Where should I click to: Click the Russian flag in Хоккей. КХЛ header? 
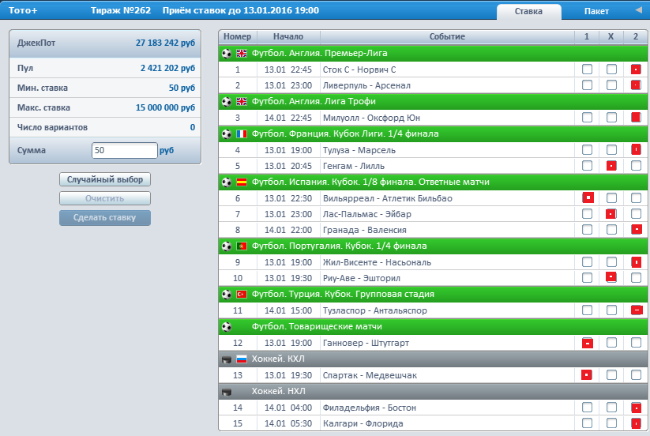click(241, 359)
